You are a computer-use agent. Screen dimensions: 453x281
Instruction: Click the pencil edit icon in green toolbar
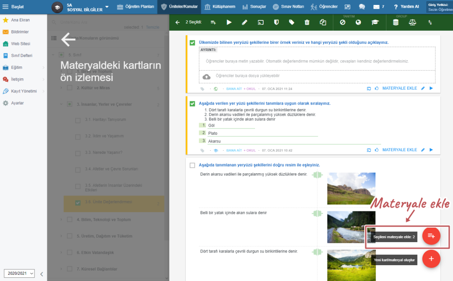coord(245,22)
